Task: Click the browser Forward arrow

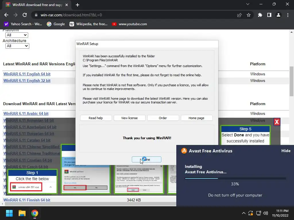Action: coord(16,15)
